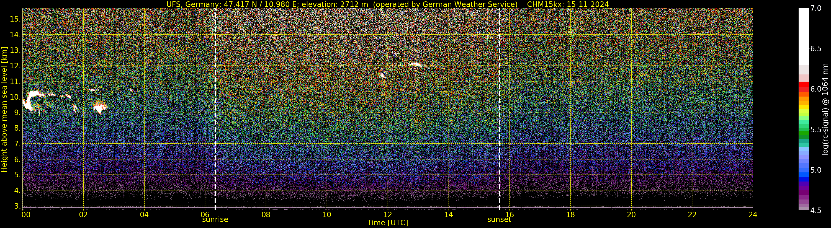
Task: Click the 13. height tick label
Action: (15, 50)
